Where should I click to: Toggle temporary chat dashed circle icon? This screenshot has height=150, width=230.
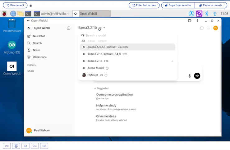coord(202,28)
